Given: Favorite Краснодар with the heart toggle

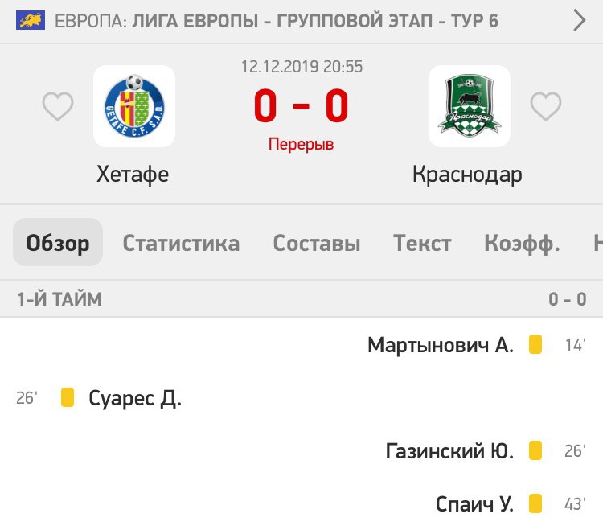Looking at the screenshot, I should coord(546,107).
